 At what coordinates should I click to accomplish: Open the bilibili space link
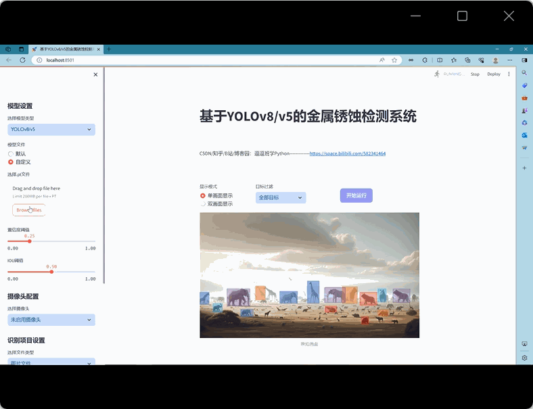click(348, 153)
